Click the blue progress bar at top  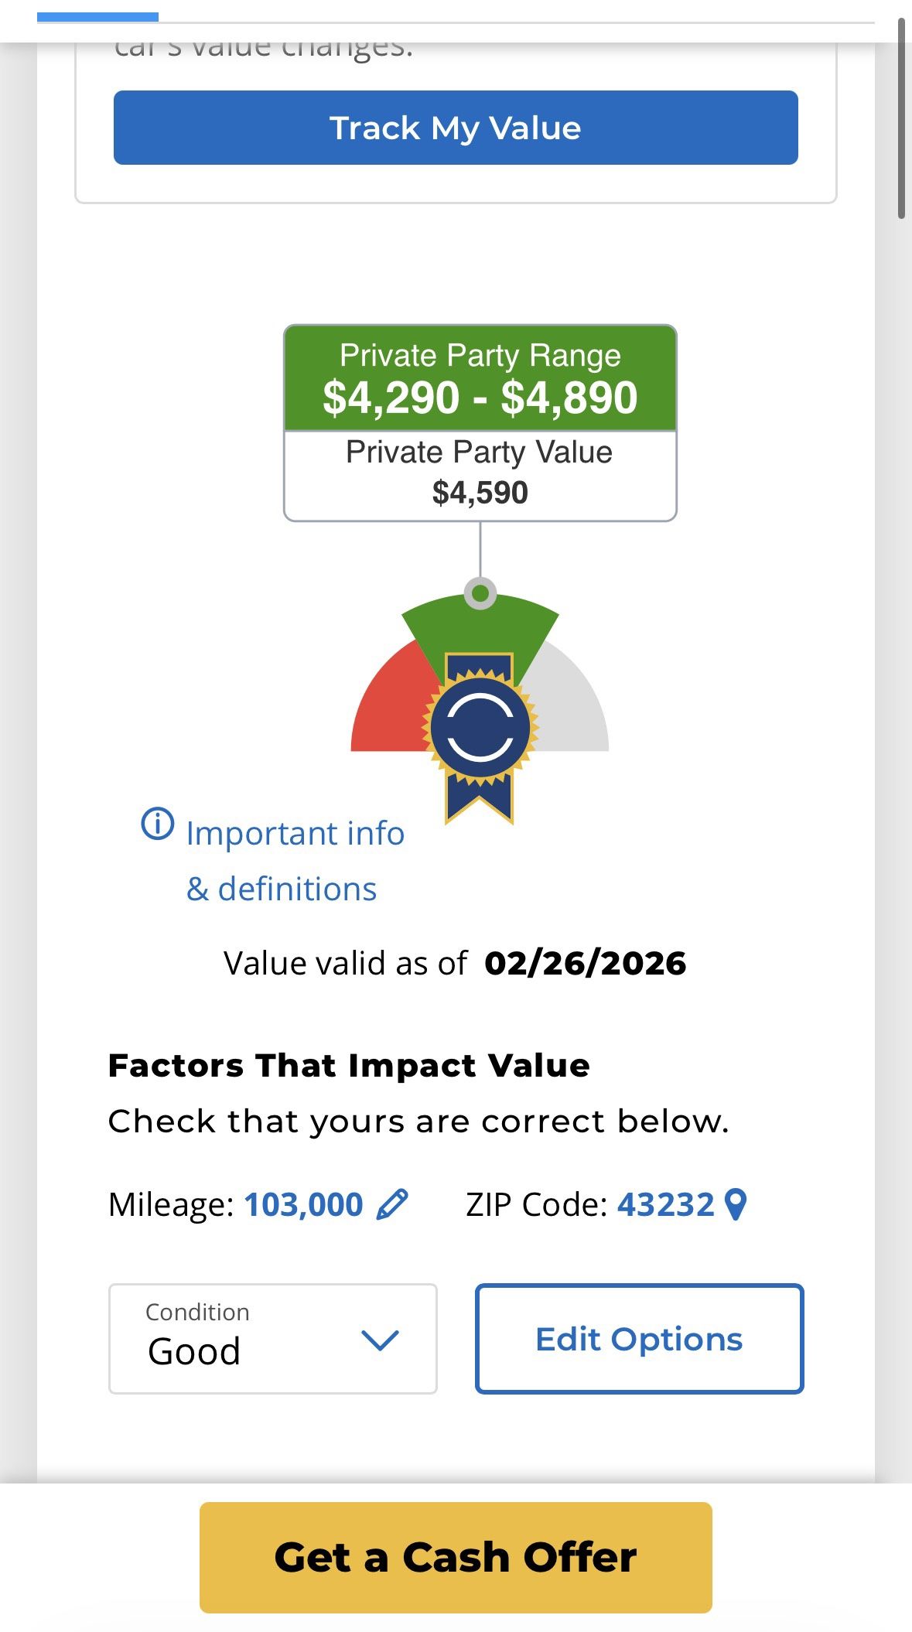[97, 16]
